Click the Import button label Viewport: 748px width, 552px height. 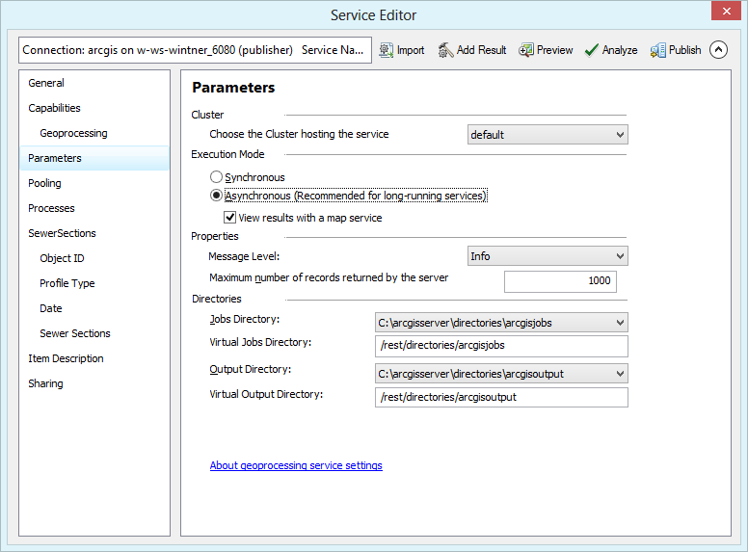click(x=411, y=50)
